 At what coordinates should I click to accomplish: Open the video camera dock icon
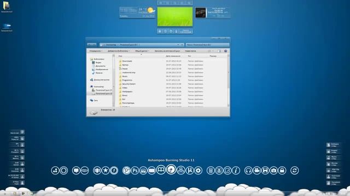(x=256, y=170)
